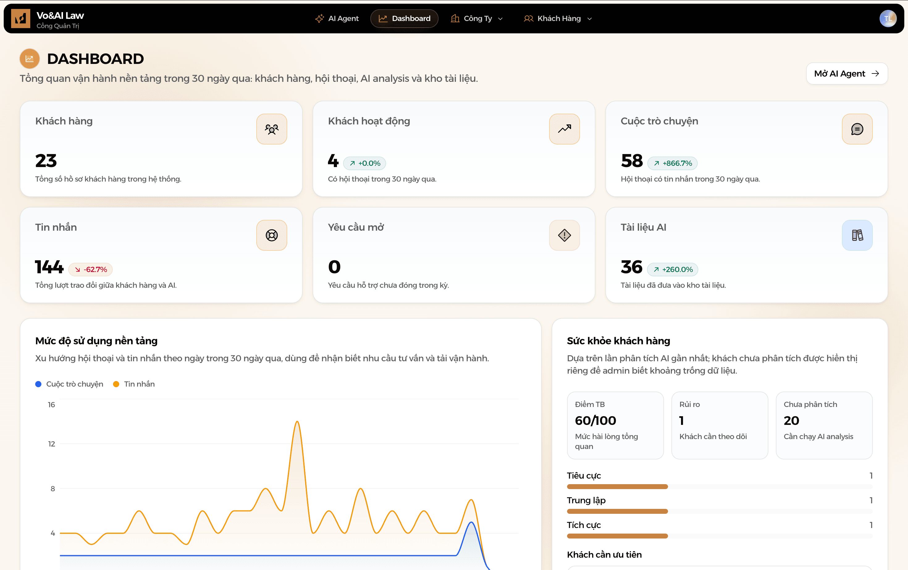Click the Tài liệu AI value 36
The image size is (908, 570).
[x=632, y=267]
